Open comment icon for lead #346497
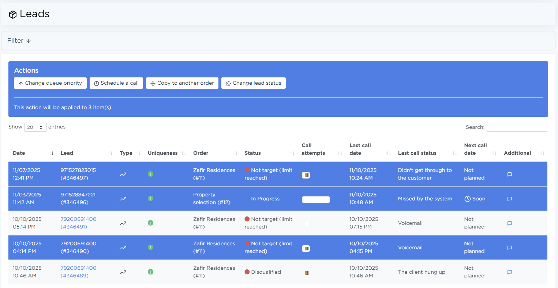558x288 pixels. [x=509, y=174]
